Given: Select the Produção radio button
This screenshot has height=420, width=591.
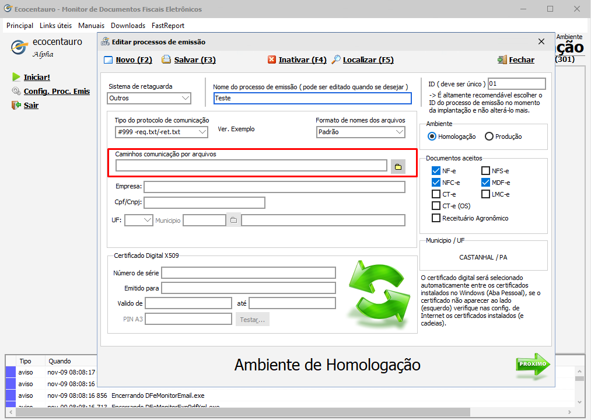Looking at the screenshot, I should (x=489, y=136).
